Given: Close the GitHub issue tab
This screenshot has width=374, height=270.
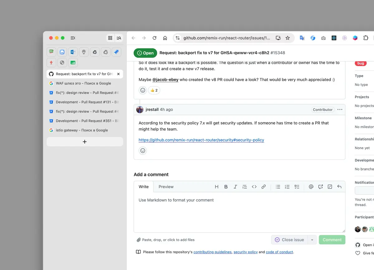Looking at the screenshot, I should point(118,74).
